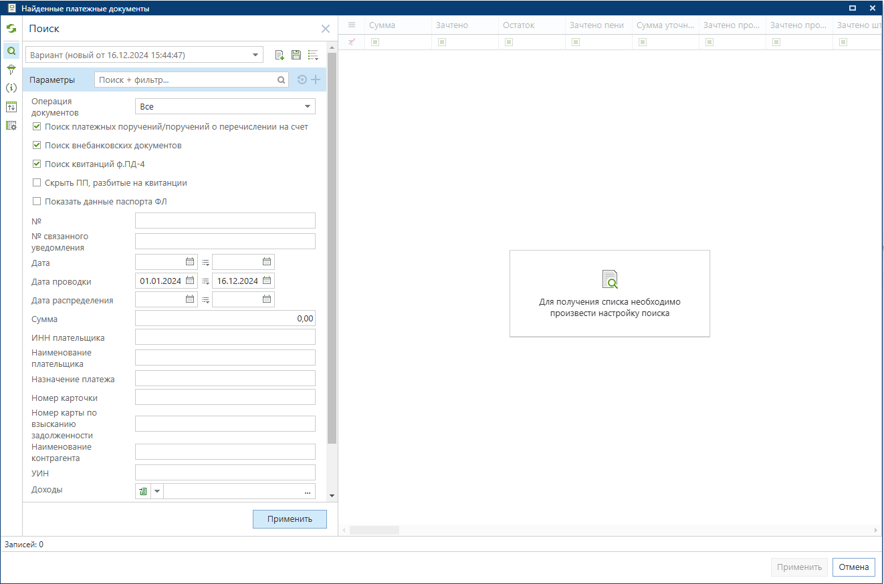884x584 pixels.
Task: Uncheck Поиск внебанковских документов
Action: [x=37, y=145]
